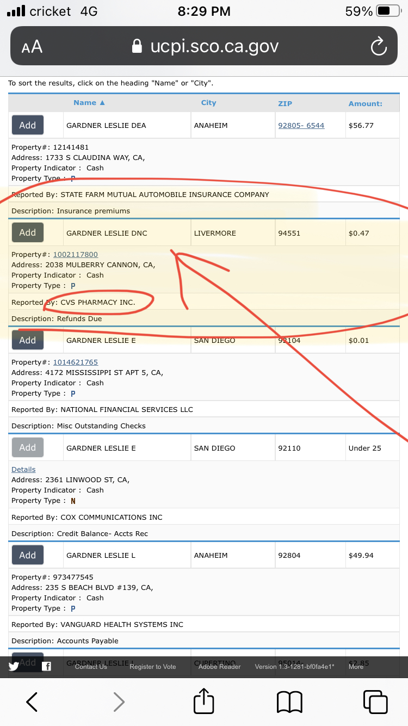408x726 pixels.
Task: Open More in footer bar
Action: point(356,667)
